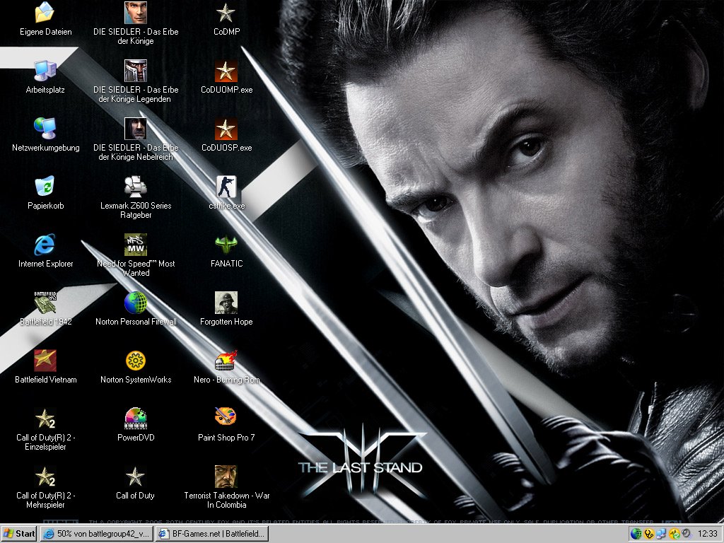Click the taskbar clock showing 12:33
Viewport: 724px width, 543px height.
[707, 534]
